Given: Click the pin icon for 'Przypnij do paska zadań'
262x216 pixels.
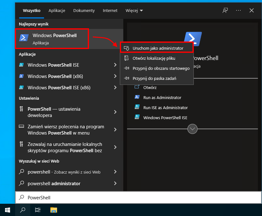Looking at the screenshot, I should 126,78.
